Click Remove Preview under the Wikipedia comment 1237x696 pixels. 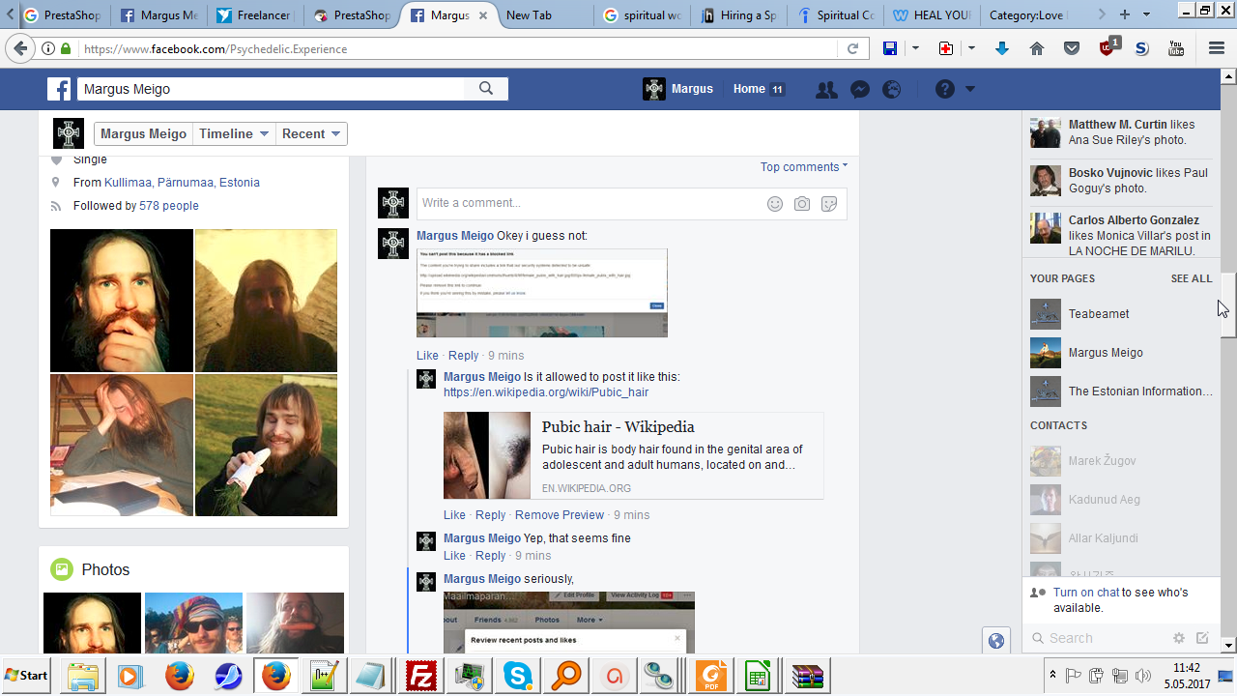[x=560, y=515]
